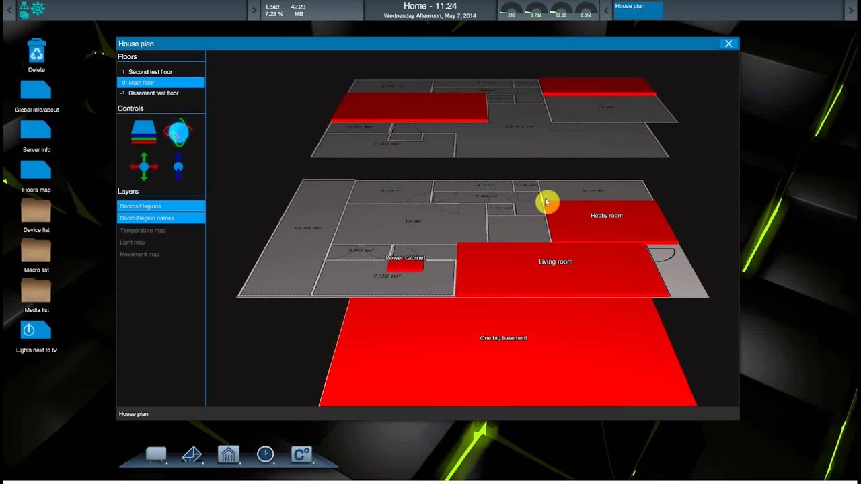Switch to the House plan tab top right
The width and height of the screenshot is (861, 484).
637,10
